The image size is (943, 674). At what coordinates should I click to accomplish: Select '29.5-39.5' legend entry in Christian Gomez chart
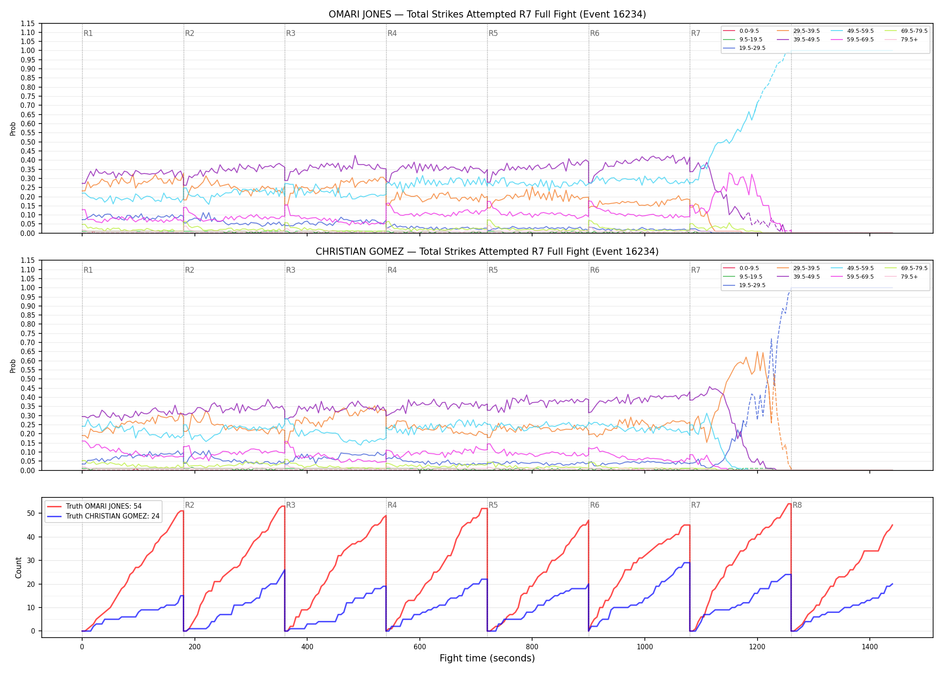798,268
